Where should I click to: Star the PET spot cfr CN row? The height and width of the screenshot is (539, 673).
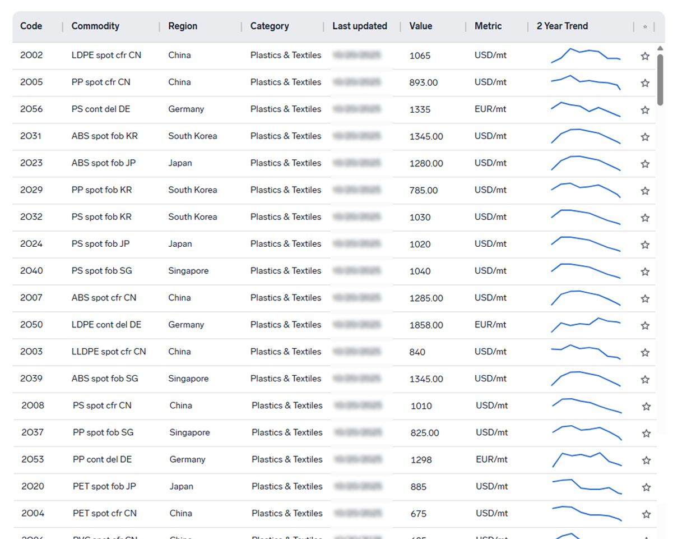[646, 514]
